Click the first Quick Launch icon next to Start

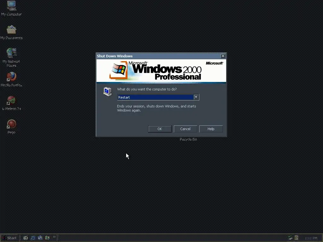click(26, 238)
